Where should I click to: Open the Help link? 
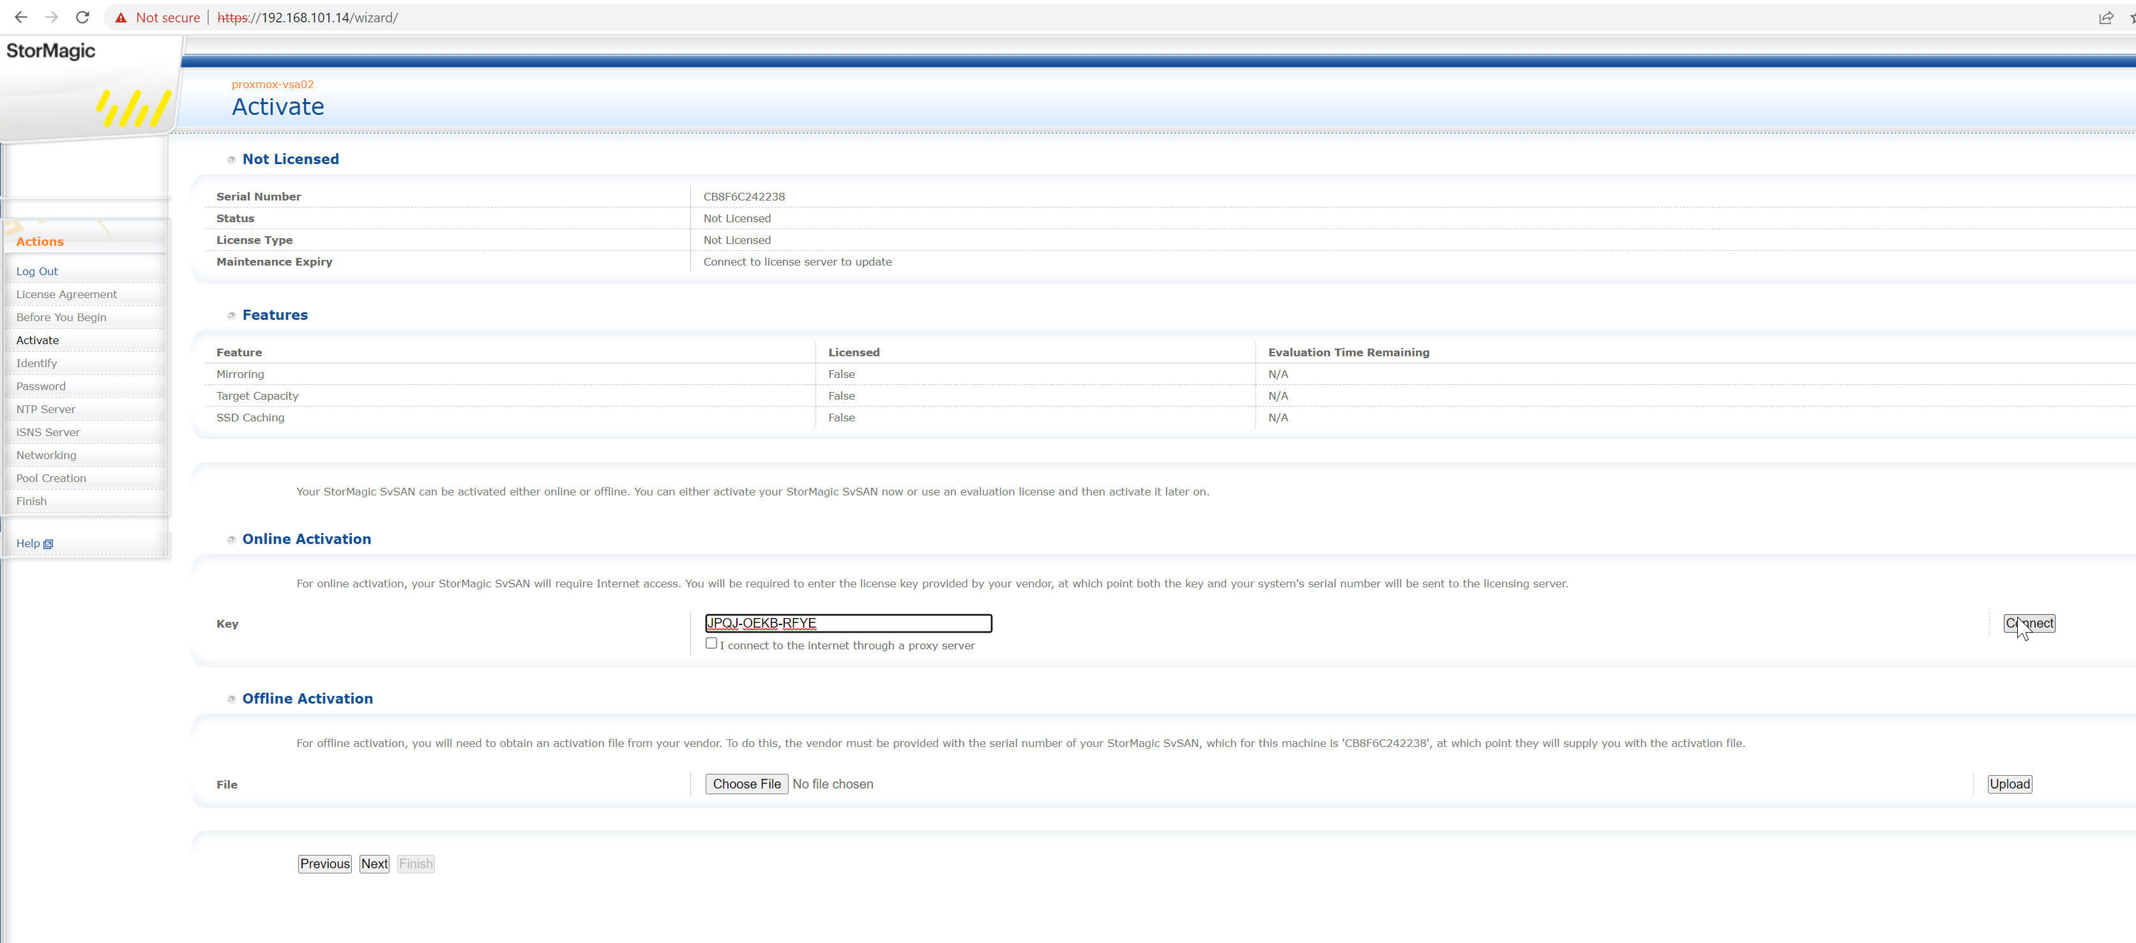click(x=28, y=543)
